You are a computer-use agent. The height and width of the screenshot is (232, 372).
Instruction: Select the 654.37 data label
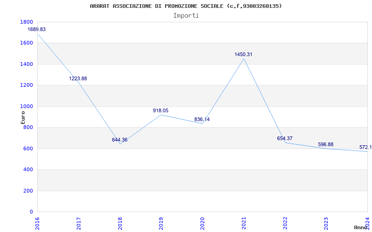(x=285, y=138)
